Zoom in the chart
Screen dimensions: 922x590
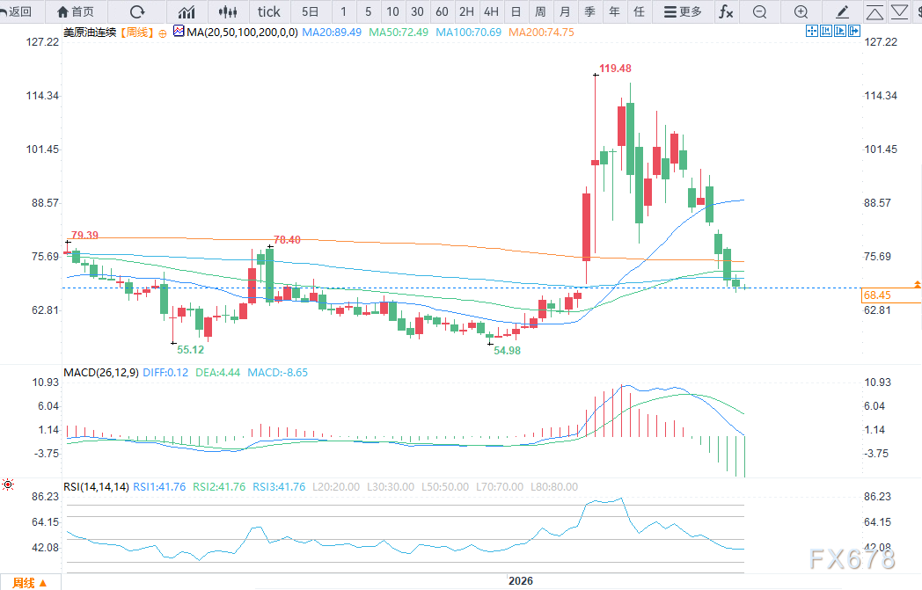pos(801,11)
